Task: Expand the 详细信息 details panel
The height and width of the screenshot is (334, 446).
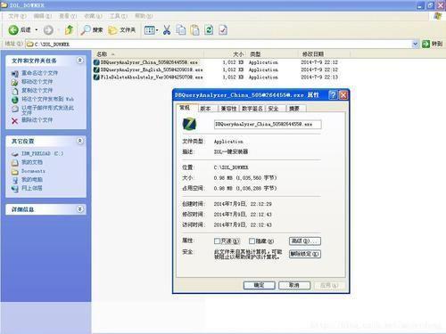Action: 80,209
